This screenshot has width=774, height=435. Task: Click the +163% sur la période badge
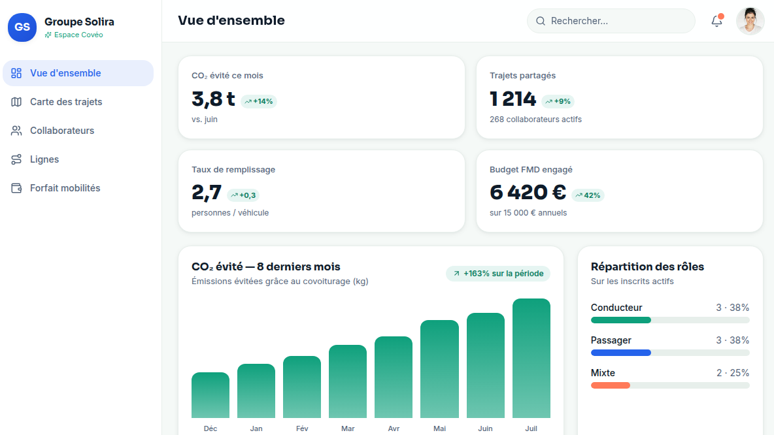click(x=498, y=274)
